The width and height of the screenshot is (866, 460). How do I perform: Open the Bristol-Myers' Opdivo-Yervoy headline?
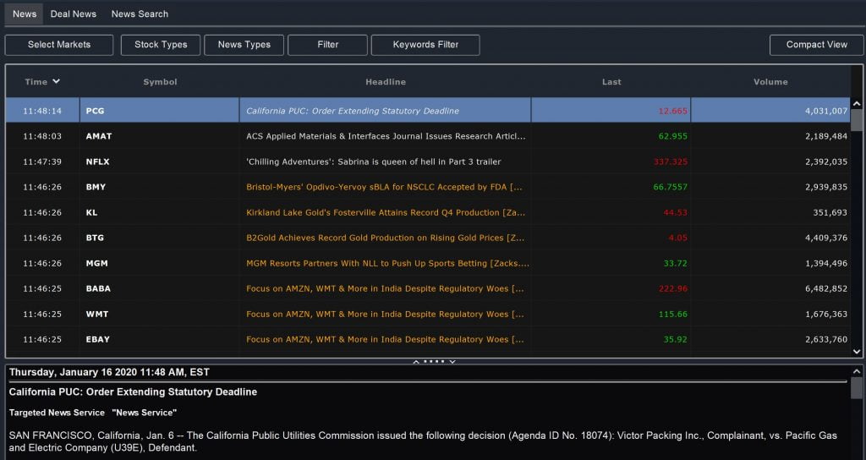pyautogui.click(x=384, y=187)
